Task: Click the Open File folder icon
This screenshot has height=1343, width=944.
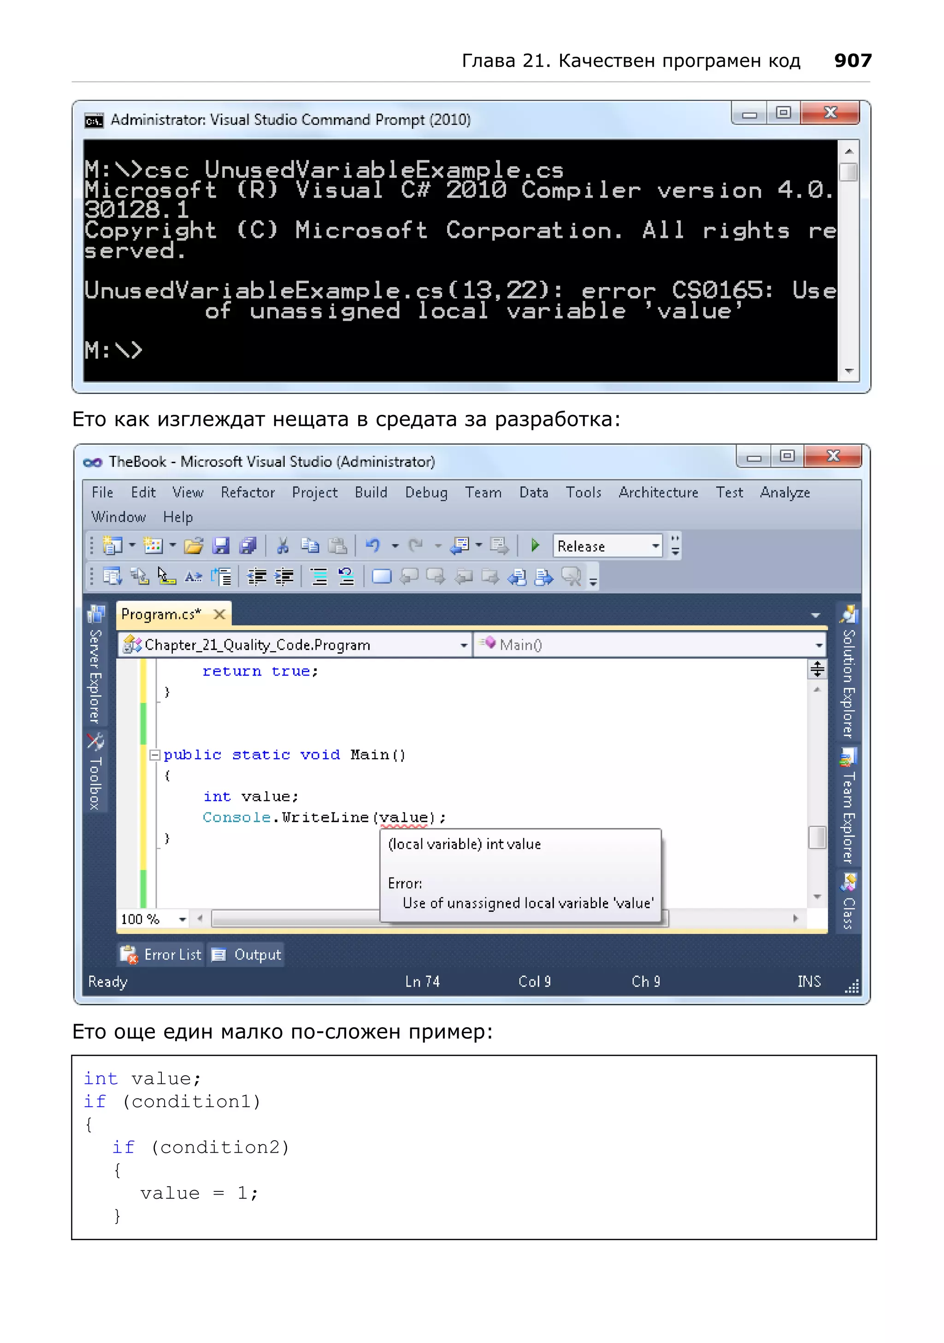Action: click(x=193, y=546)
